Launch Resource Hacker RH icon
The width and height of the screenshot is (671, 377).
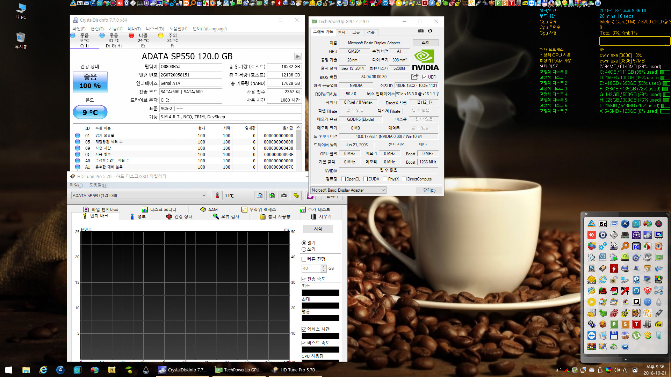pos(636,313)
